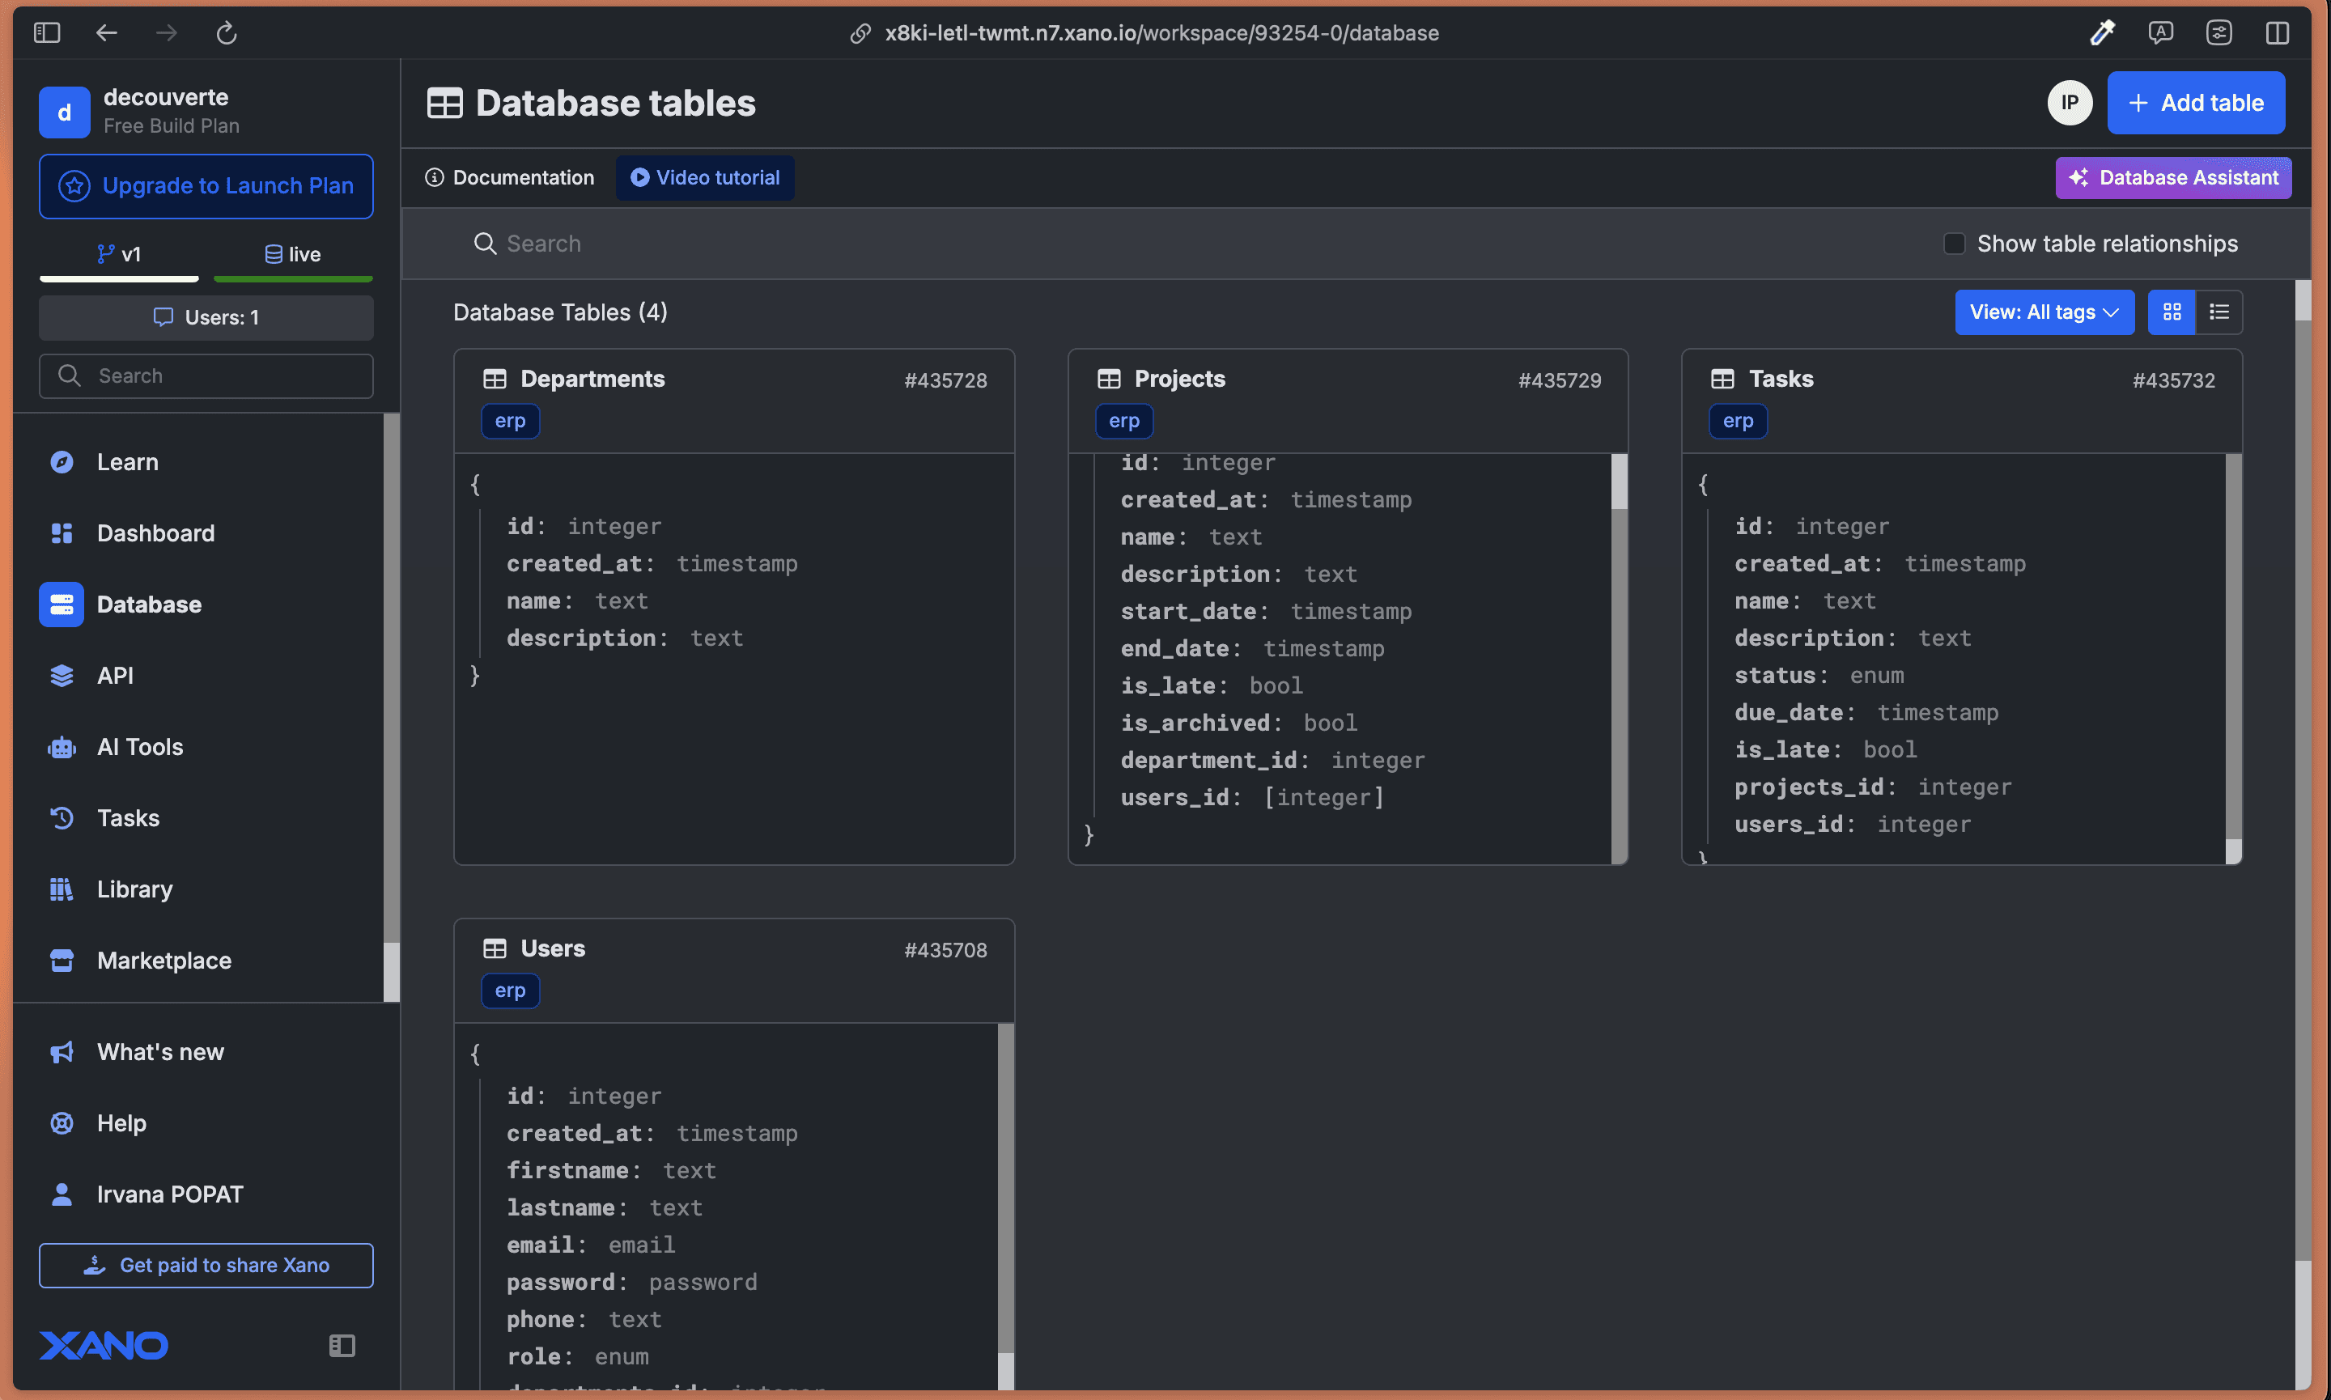
Task: Open the Database Assistant
Action: pos(2172,177)
